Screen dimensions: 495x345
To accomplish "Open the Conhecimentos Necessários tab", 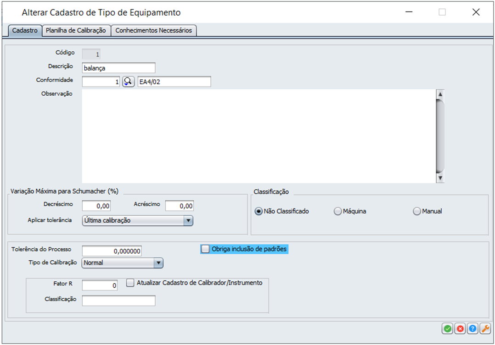I will [154, 31].
